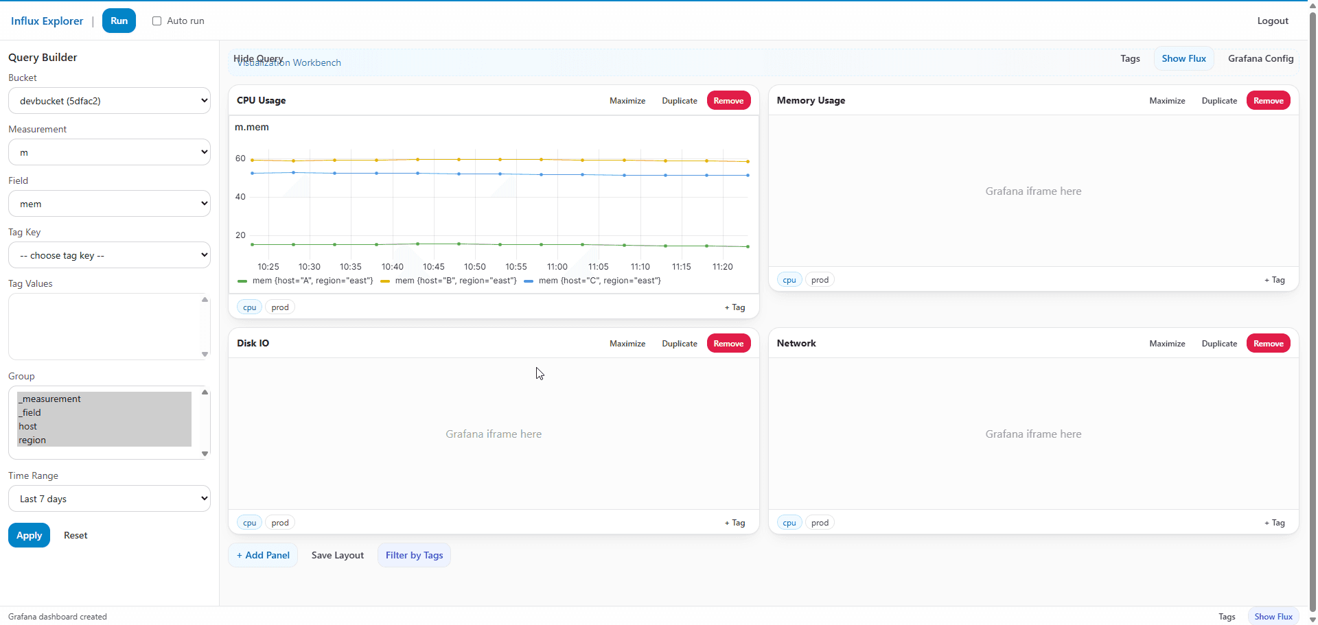Viewport: 1318px width, 625px height.
Task: Click the cpu tag on Disk IO panel
Action: click(x=249, y=523)
